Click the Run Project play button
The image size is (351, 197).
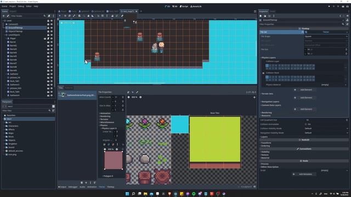(x=329, y=7)
